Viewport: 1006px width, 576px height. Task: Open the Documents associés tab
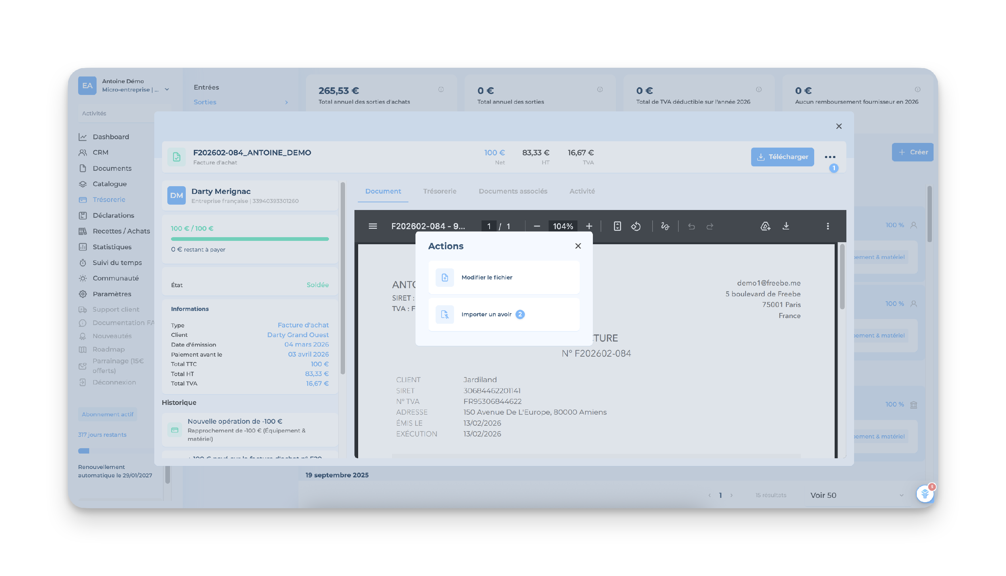(x=512, y=191)
